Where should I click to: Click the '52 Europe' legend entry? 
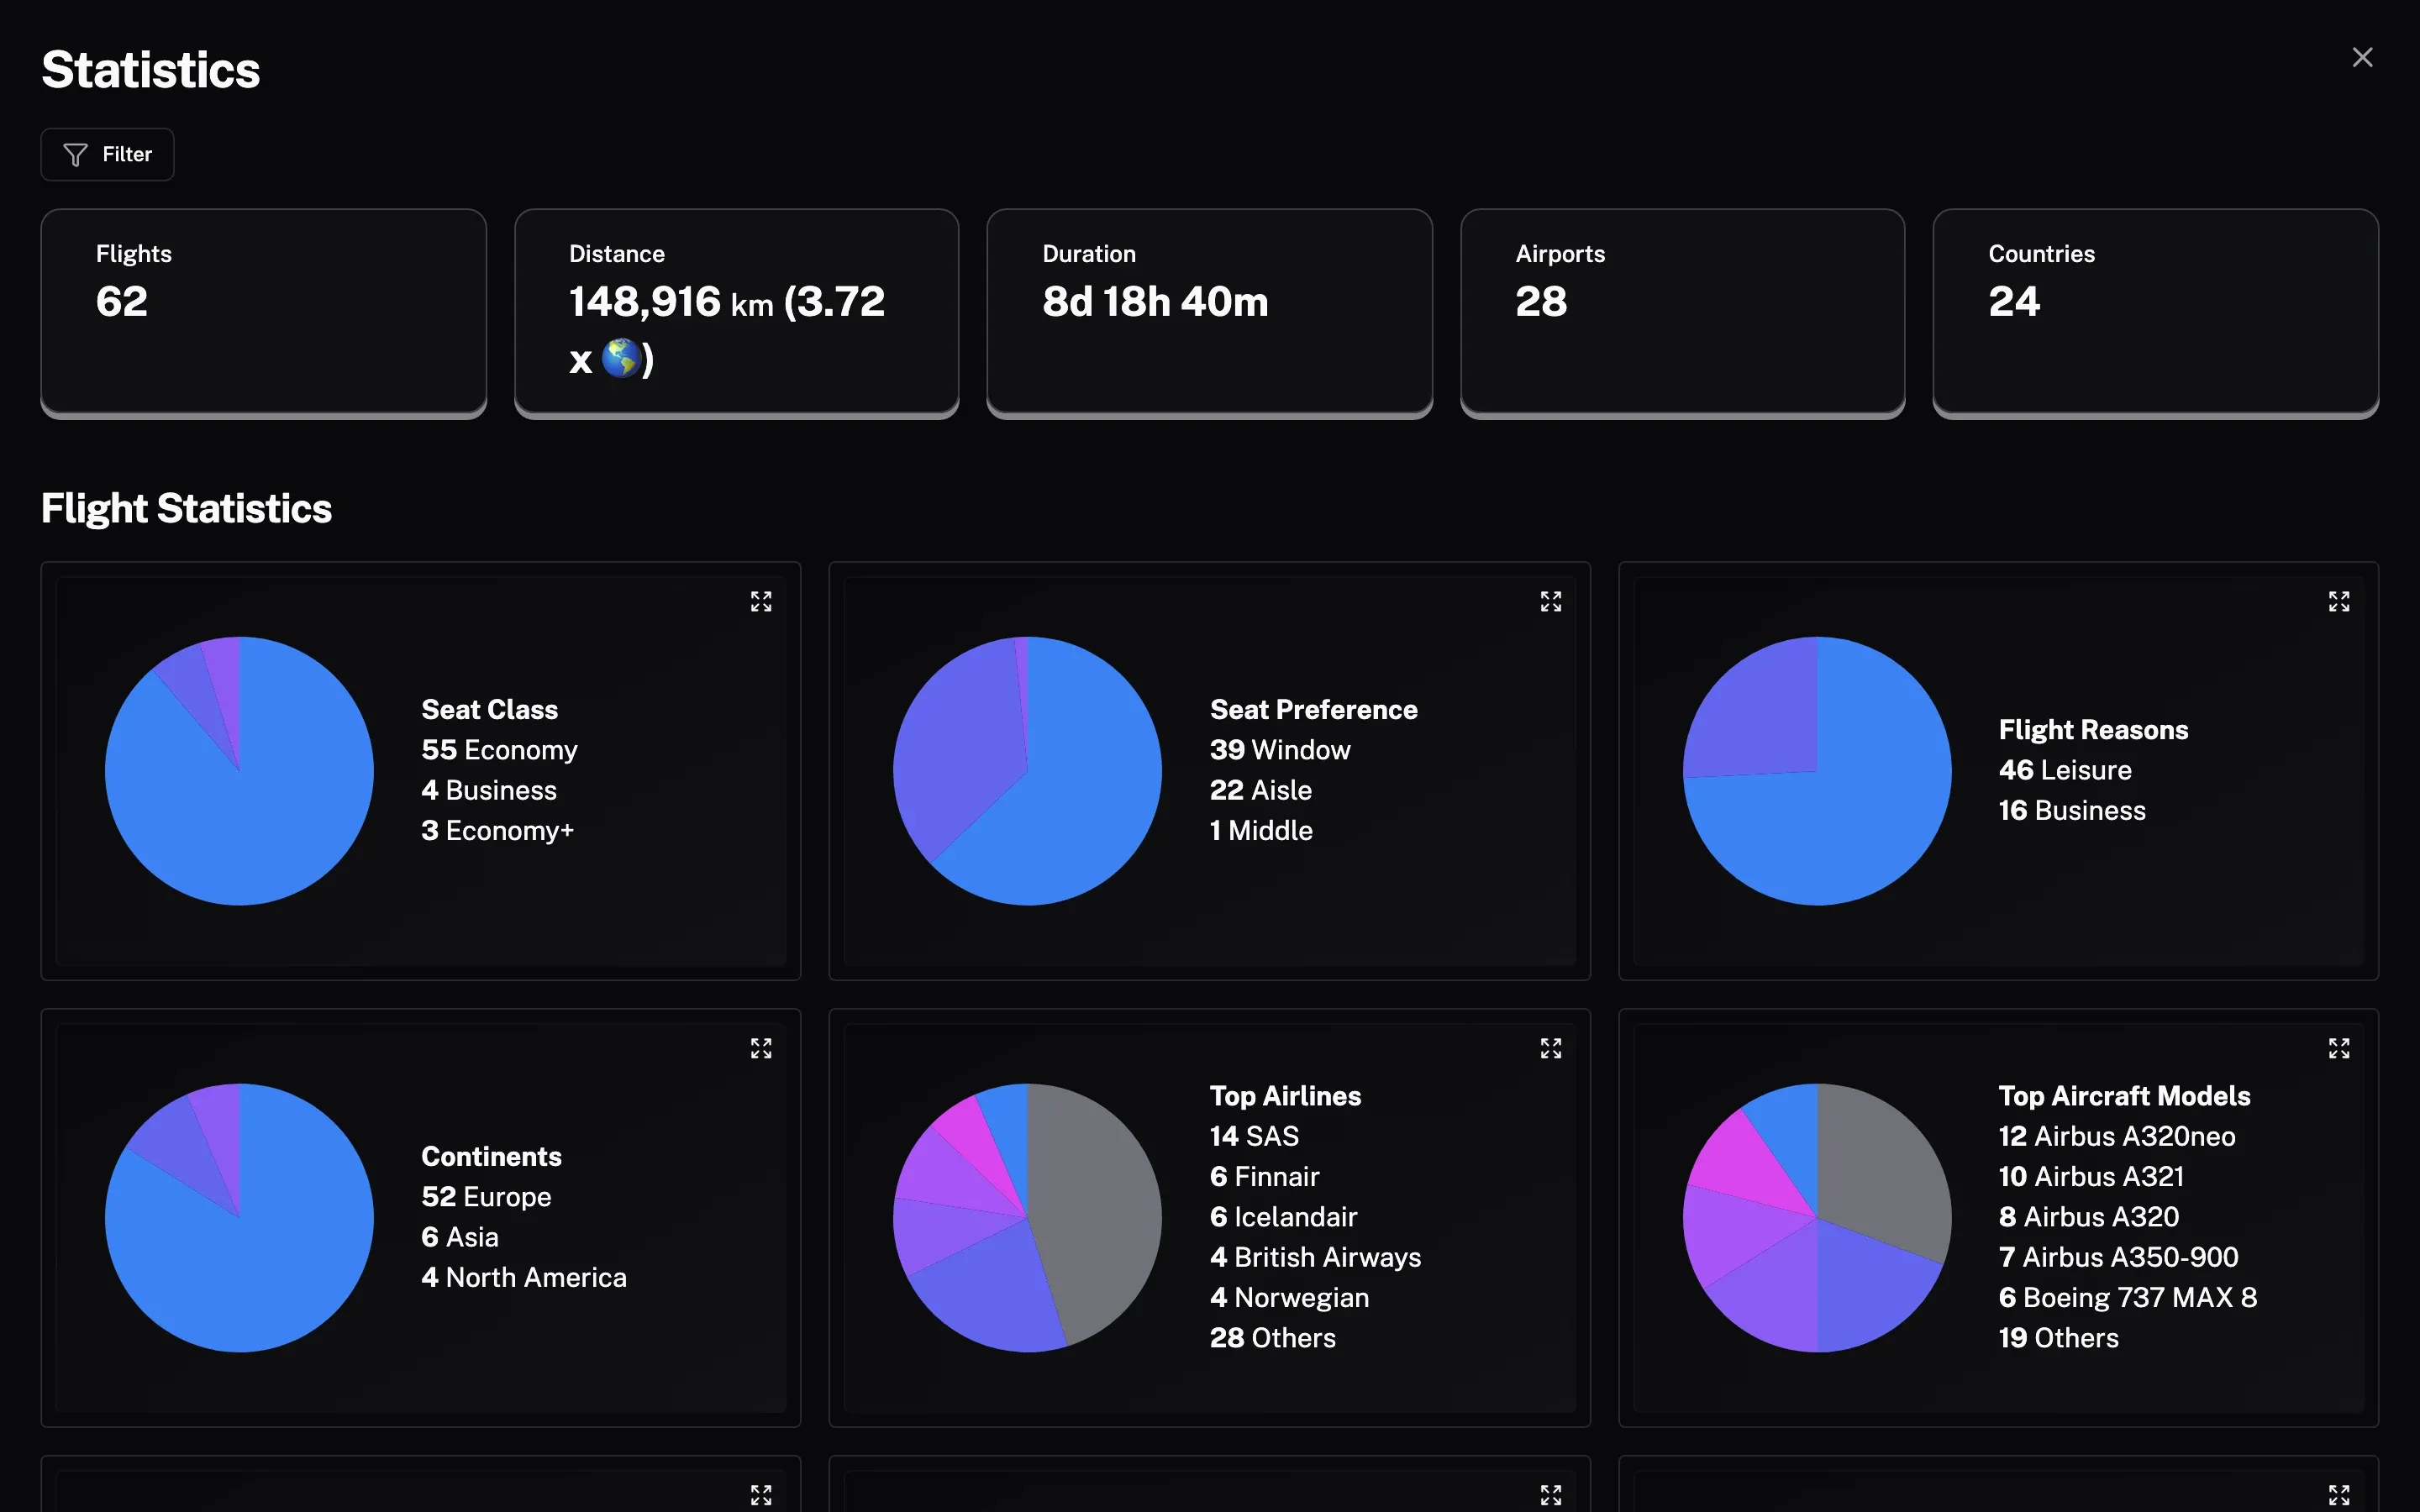point(486,1197)
